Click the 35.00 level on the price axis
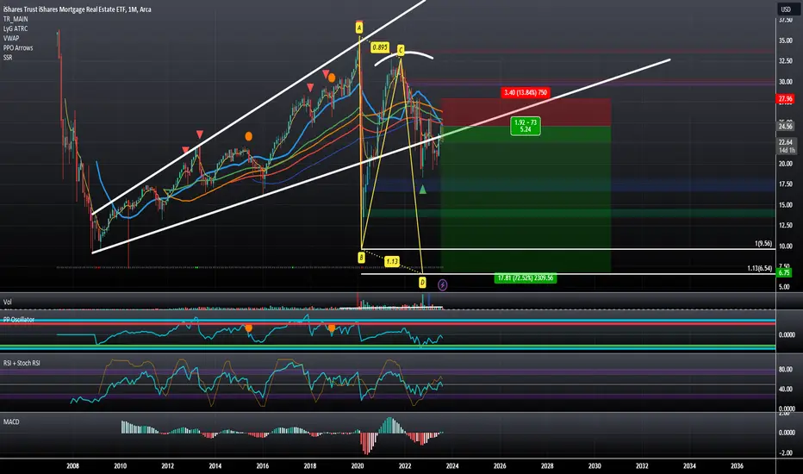 pos(785,41)
